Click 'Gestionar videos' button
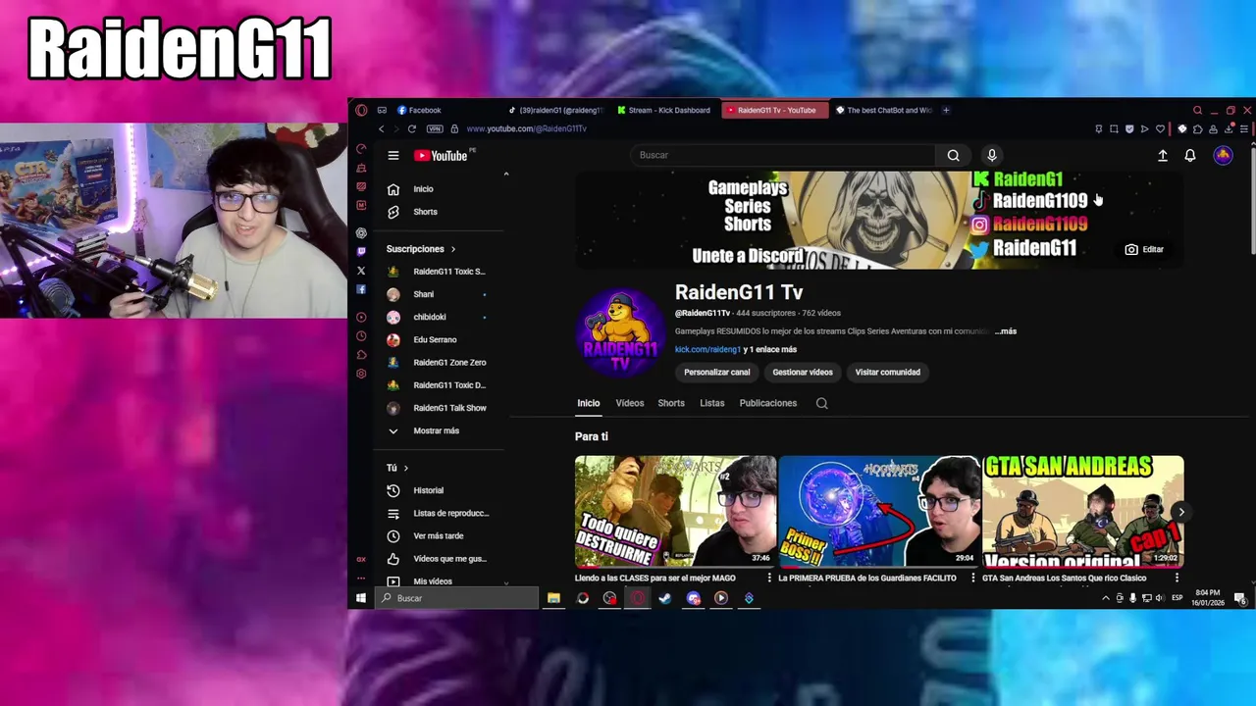The height and width of the screenshot is (706, 1256). coord(803,372)
